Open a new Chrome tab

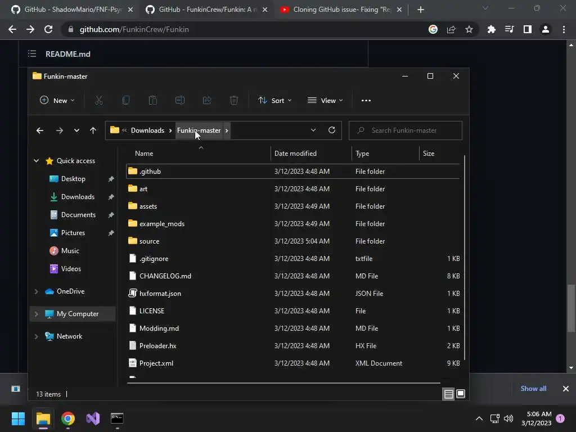coord(421,10)
